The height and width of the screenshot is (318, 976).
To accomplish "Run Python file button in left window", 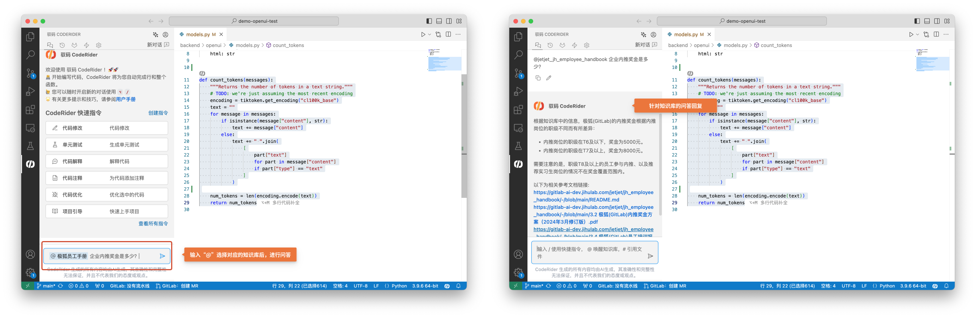I will click(423, 34).
